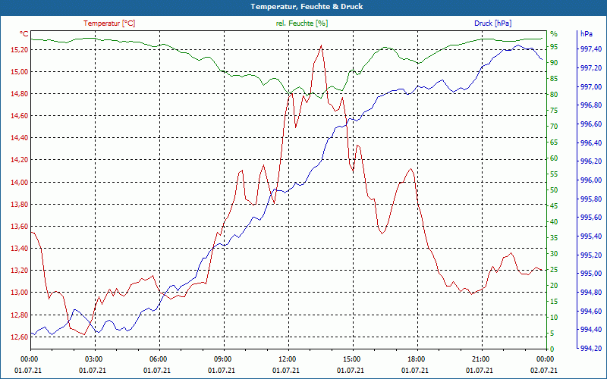Image resolution: width=607 pixels, height=379 pixels.
Task: Click the 45 humidity axis tick label
Action: pyautogui.click(x=554, y=205)
